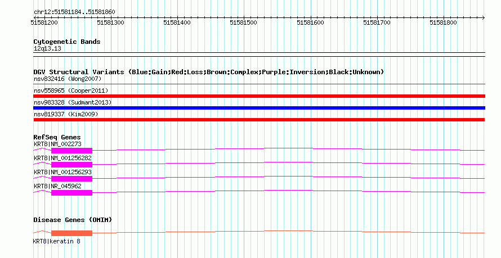This screenshot has height=258, width=501.
Task: Click the KRT8|NM_001256282 transcript label
Action: (62, 158)
